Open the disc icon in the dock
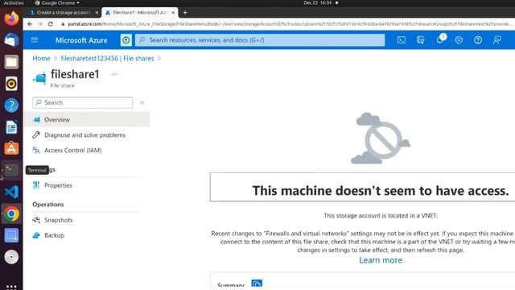Viewport: 515px width, 290px height. [11, 257]
